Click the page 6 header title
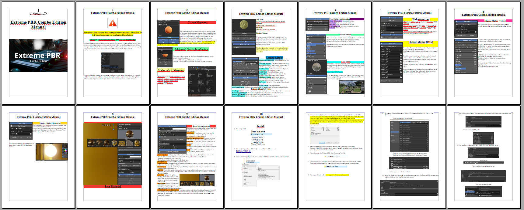This screenshot has height=210, width=524. (x=484, y=15)
